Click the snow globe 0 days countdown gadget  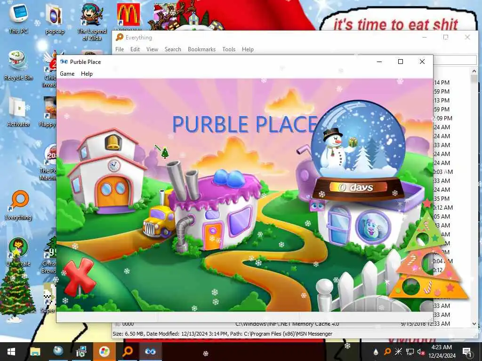(358, 150)
